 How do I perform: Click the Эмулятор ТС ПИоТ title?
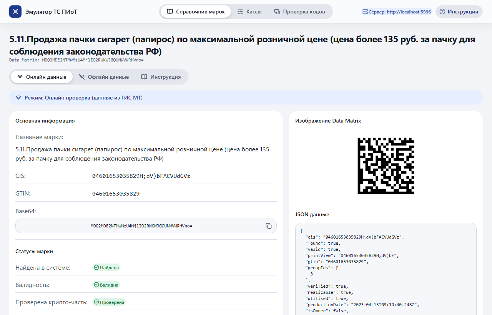[51, 12]
